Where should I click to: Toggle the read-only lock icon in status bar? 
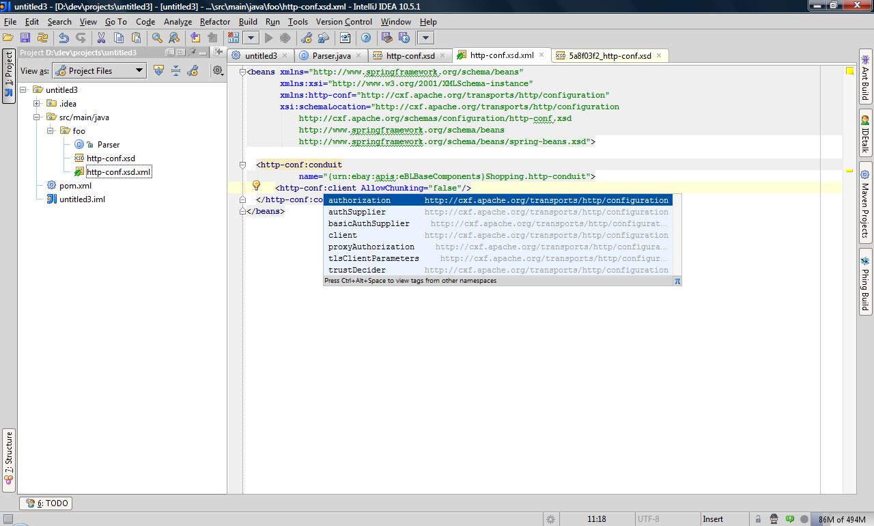coord(757,519)
